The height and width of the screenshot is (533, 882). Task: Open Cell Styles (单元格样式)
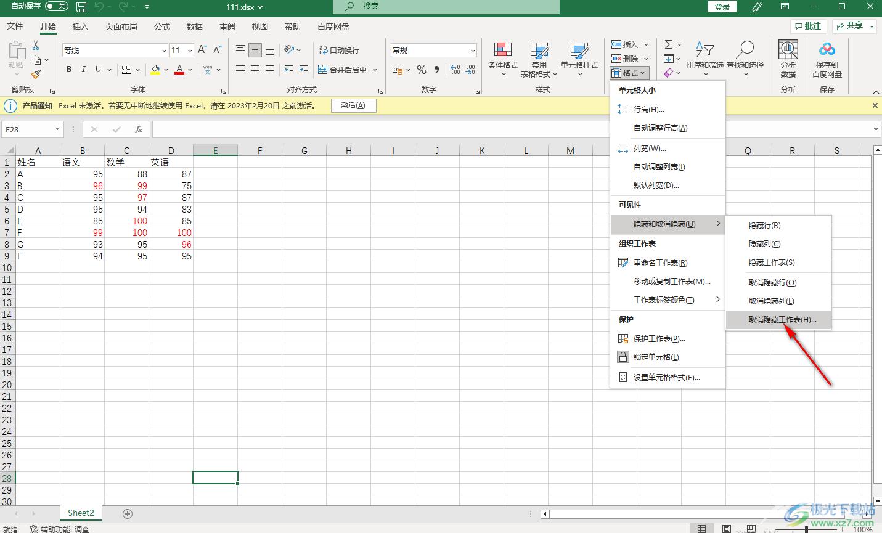point(579,59)
